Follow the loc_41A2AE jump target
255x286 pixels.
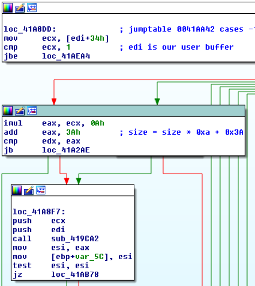(x=66, y=150)
